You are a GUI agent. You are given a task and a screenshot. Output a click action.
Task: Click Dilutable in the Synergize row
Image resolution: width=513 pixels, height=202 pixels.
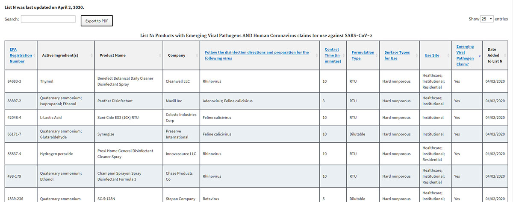357,134
